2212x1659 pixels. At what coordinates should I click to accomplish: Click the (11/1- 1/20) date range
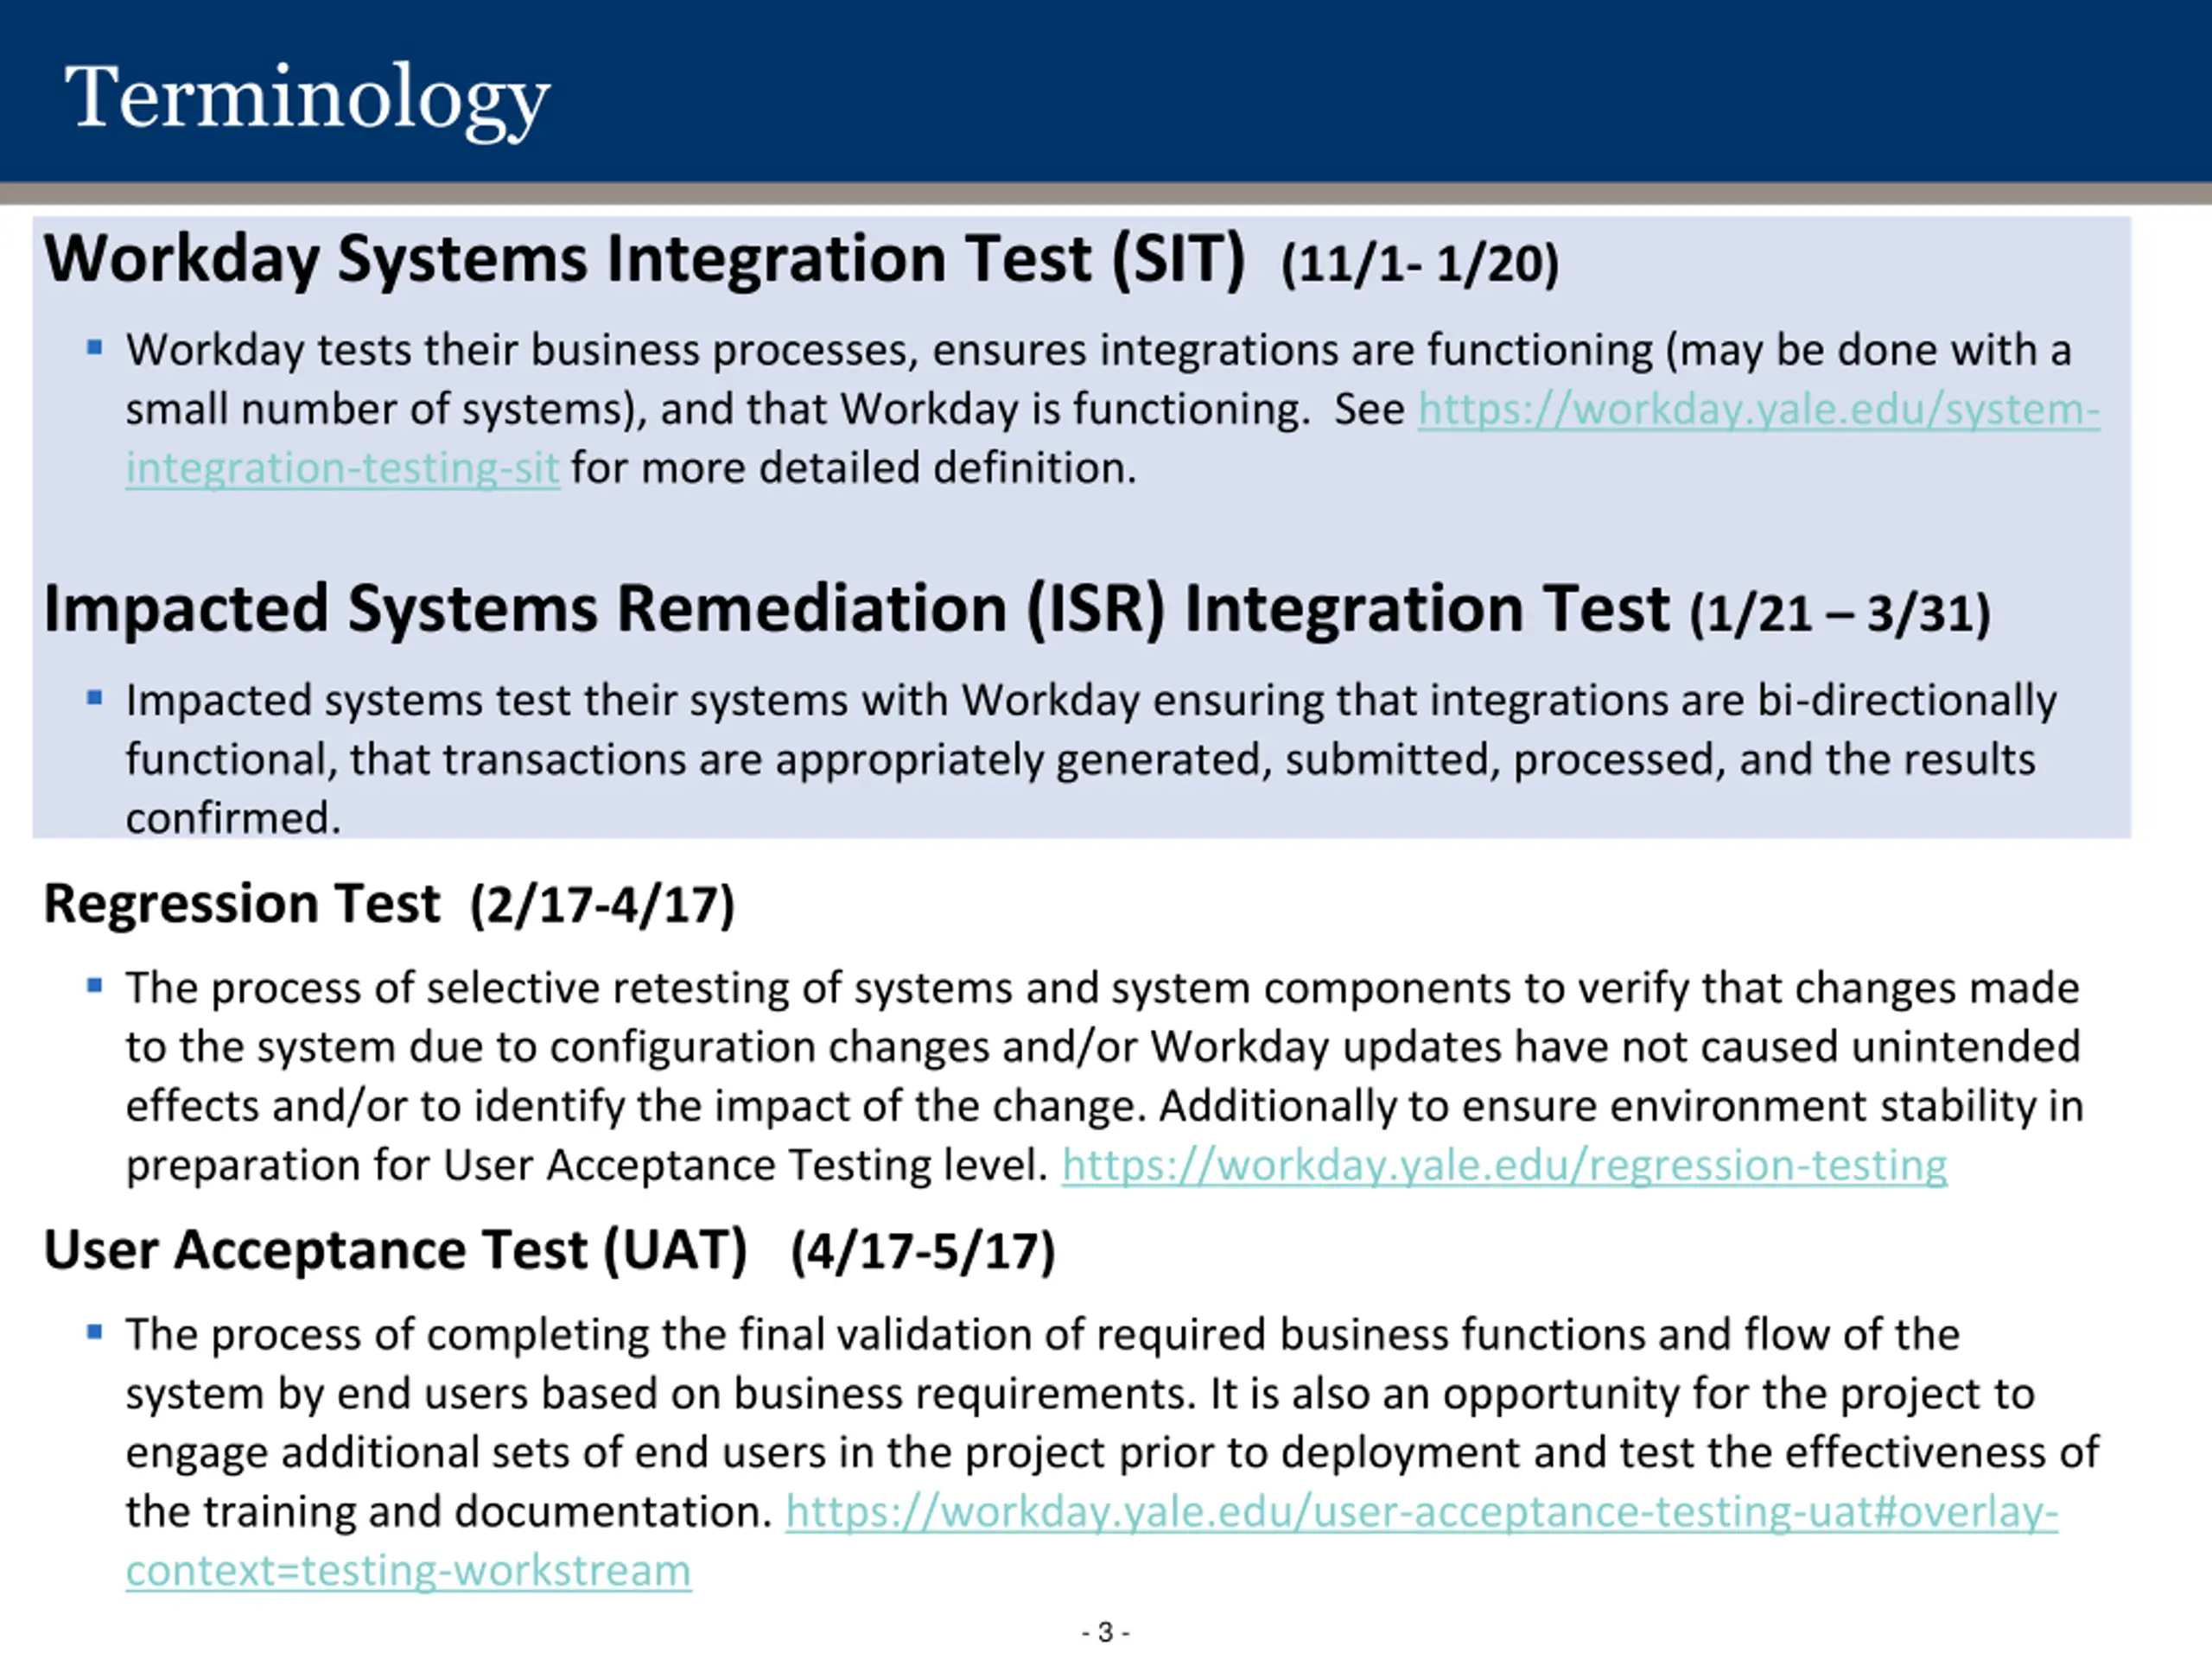(x=1420, y=264)
